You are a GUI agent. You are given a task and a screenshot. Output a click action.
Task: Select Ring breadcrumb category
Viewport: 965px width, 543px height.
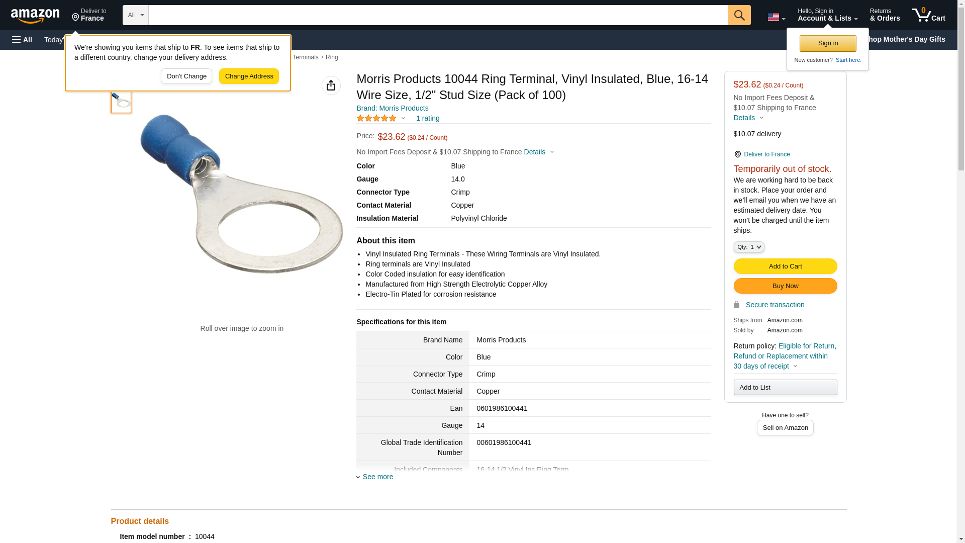pyautogui.click(x=332, y=57)
